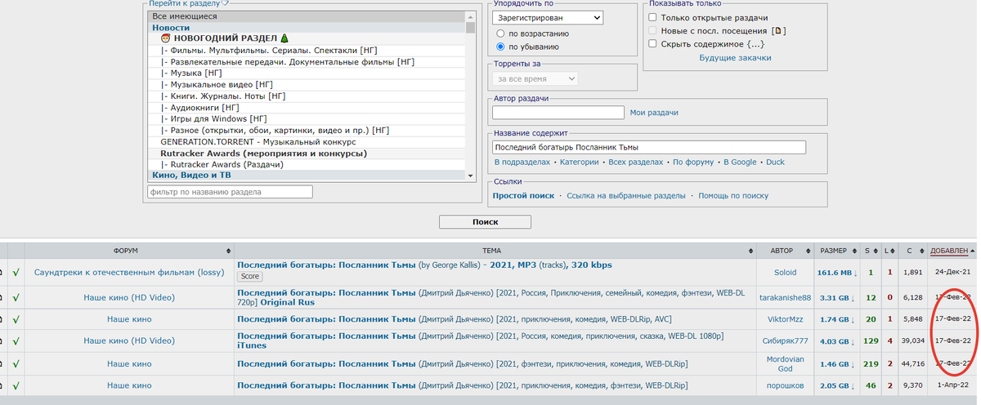Image resolution: width=981 pixels, height=405 pixels.
Task: Open the 'Зарегистрирован' sort-by dropdown
Action: click(x=548, y=17)
